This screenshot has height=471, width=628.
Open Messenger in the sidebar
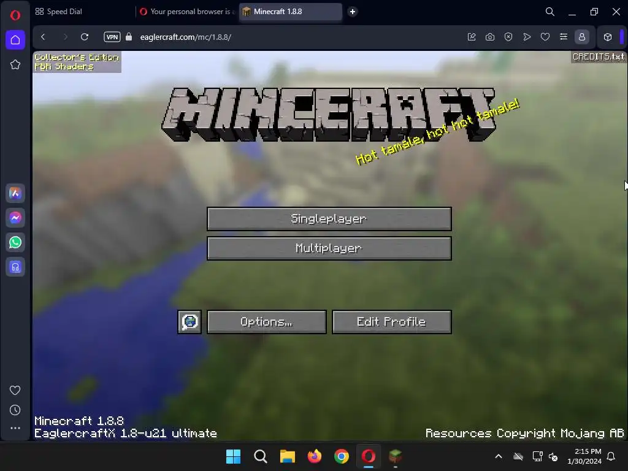(15, 218)
